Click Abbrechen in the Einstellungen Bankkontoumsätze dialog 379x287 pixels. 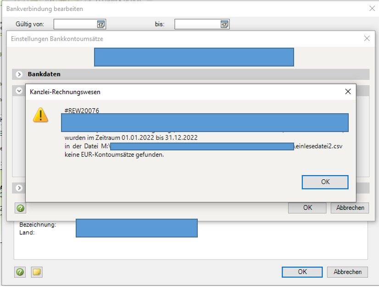click(x=350, y=208)
